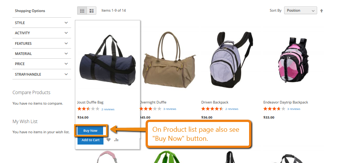339x163 pixels.
Task: Expand the STYLE filter option
Action: click(x=42, y=23)
